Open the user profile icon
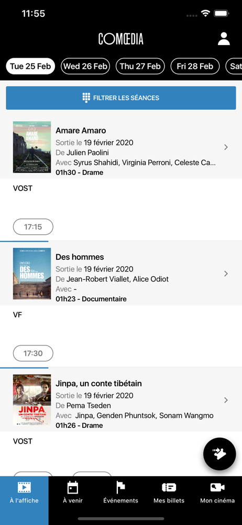This screenshot has width=242, height=525. tap(224, 39)
